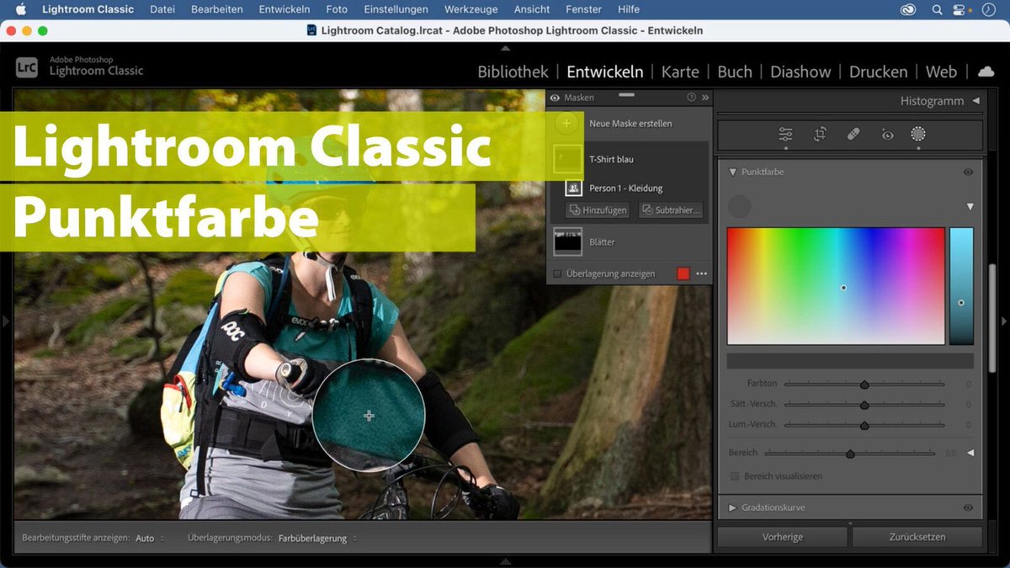1010x568 pixels.
Task: Switch to the Bibliothek module
Action: pyautogui.click(x=513, y=72)
